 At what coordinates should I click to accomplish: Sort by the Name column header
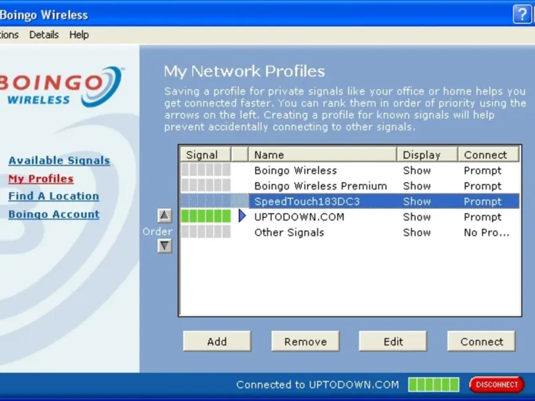[x=322, y=154]
